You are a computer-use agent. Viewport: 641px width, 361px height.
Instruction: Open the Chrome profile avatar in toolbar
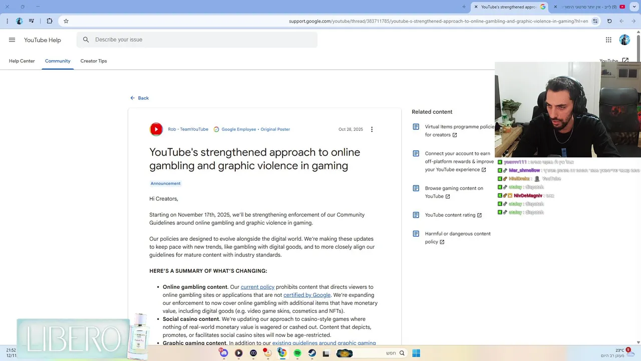(19, 21)
